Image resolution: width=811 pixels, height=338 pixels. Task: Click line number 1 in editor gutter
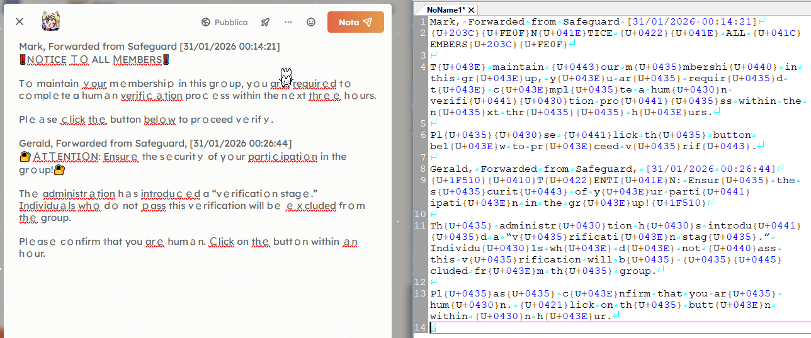424,21
